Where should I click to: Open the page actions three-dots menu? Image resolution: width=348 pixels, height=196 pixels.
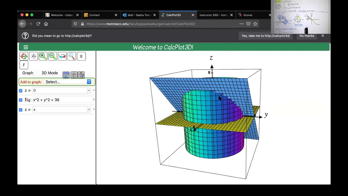click(x=241, y=24)
